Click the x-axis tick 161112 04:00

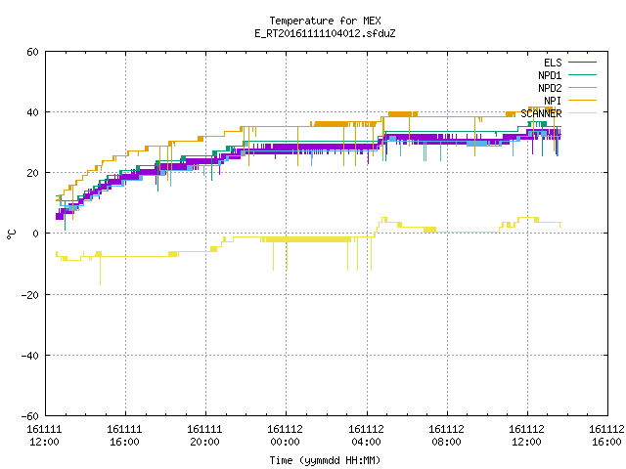coord(366,436)
